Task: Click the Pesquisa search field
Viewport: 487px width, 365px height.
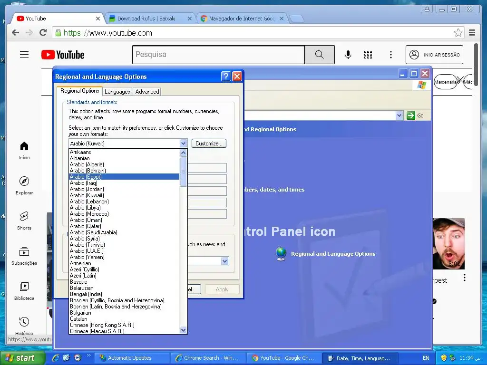Action: pos(218,55)
